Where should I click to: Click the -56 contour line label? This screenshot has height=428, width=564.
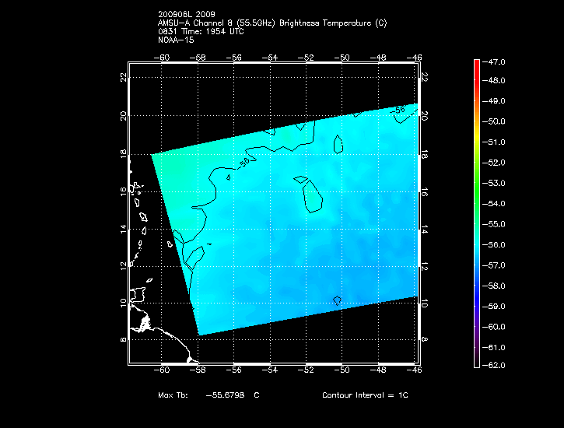pyautogui.click(x=244, y=163)
